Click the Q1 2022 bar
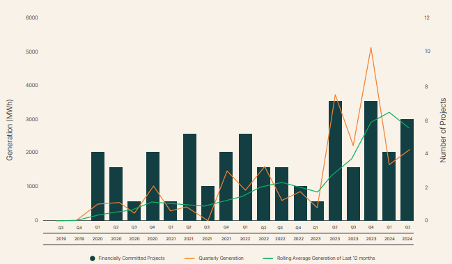Screen dimensions: 452x264 [x=245, y=177]
